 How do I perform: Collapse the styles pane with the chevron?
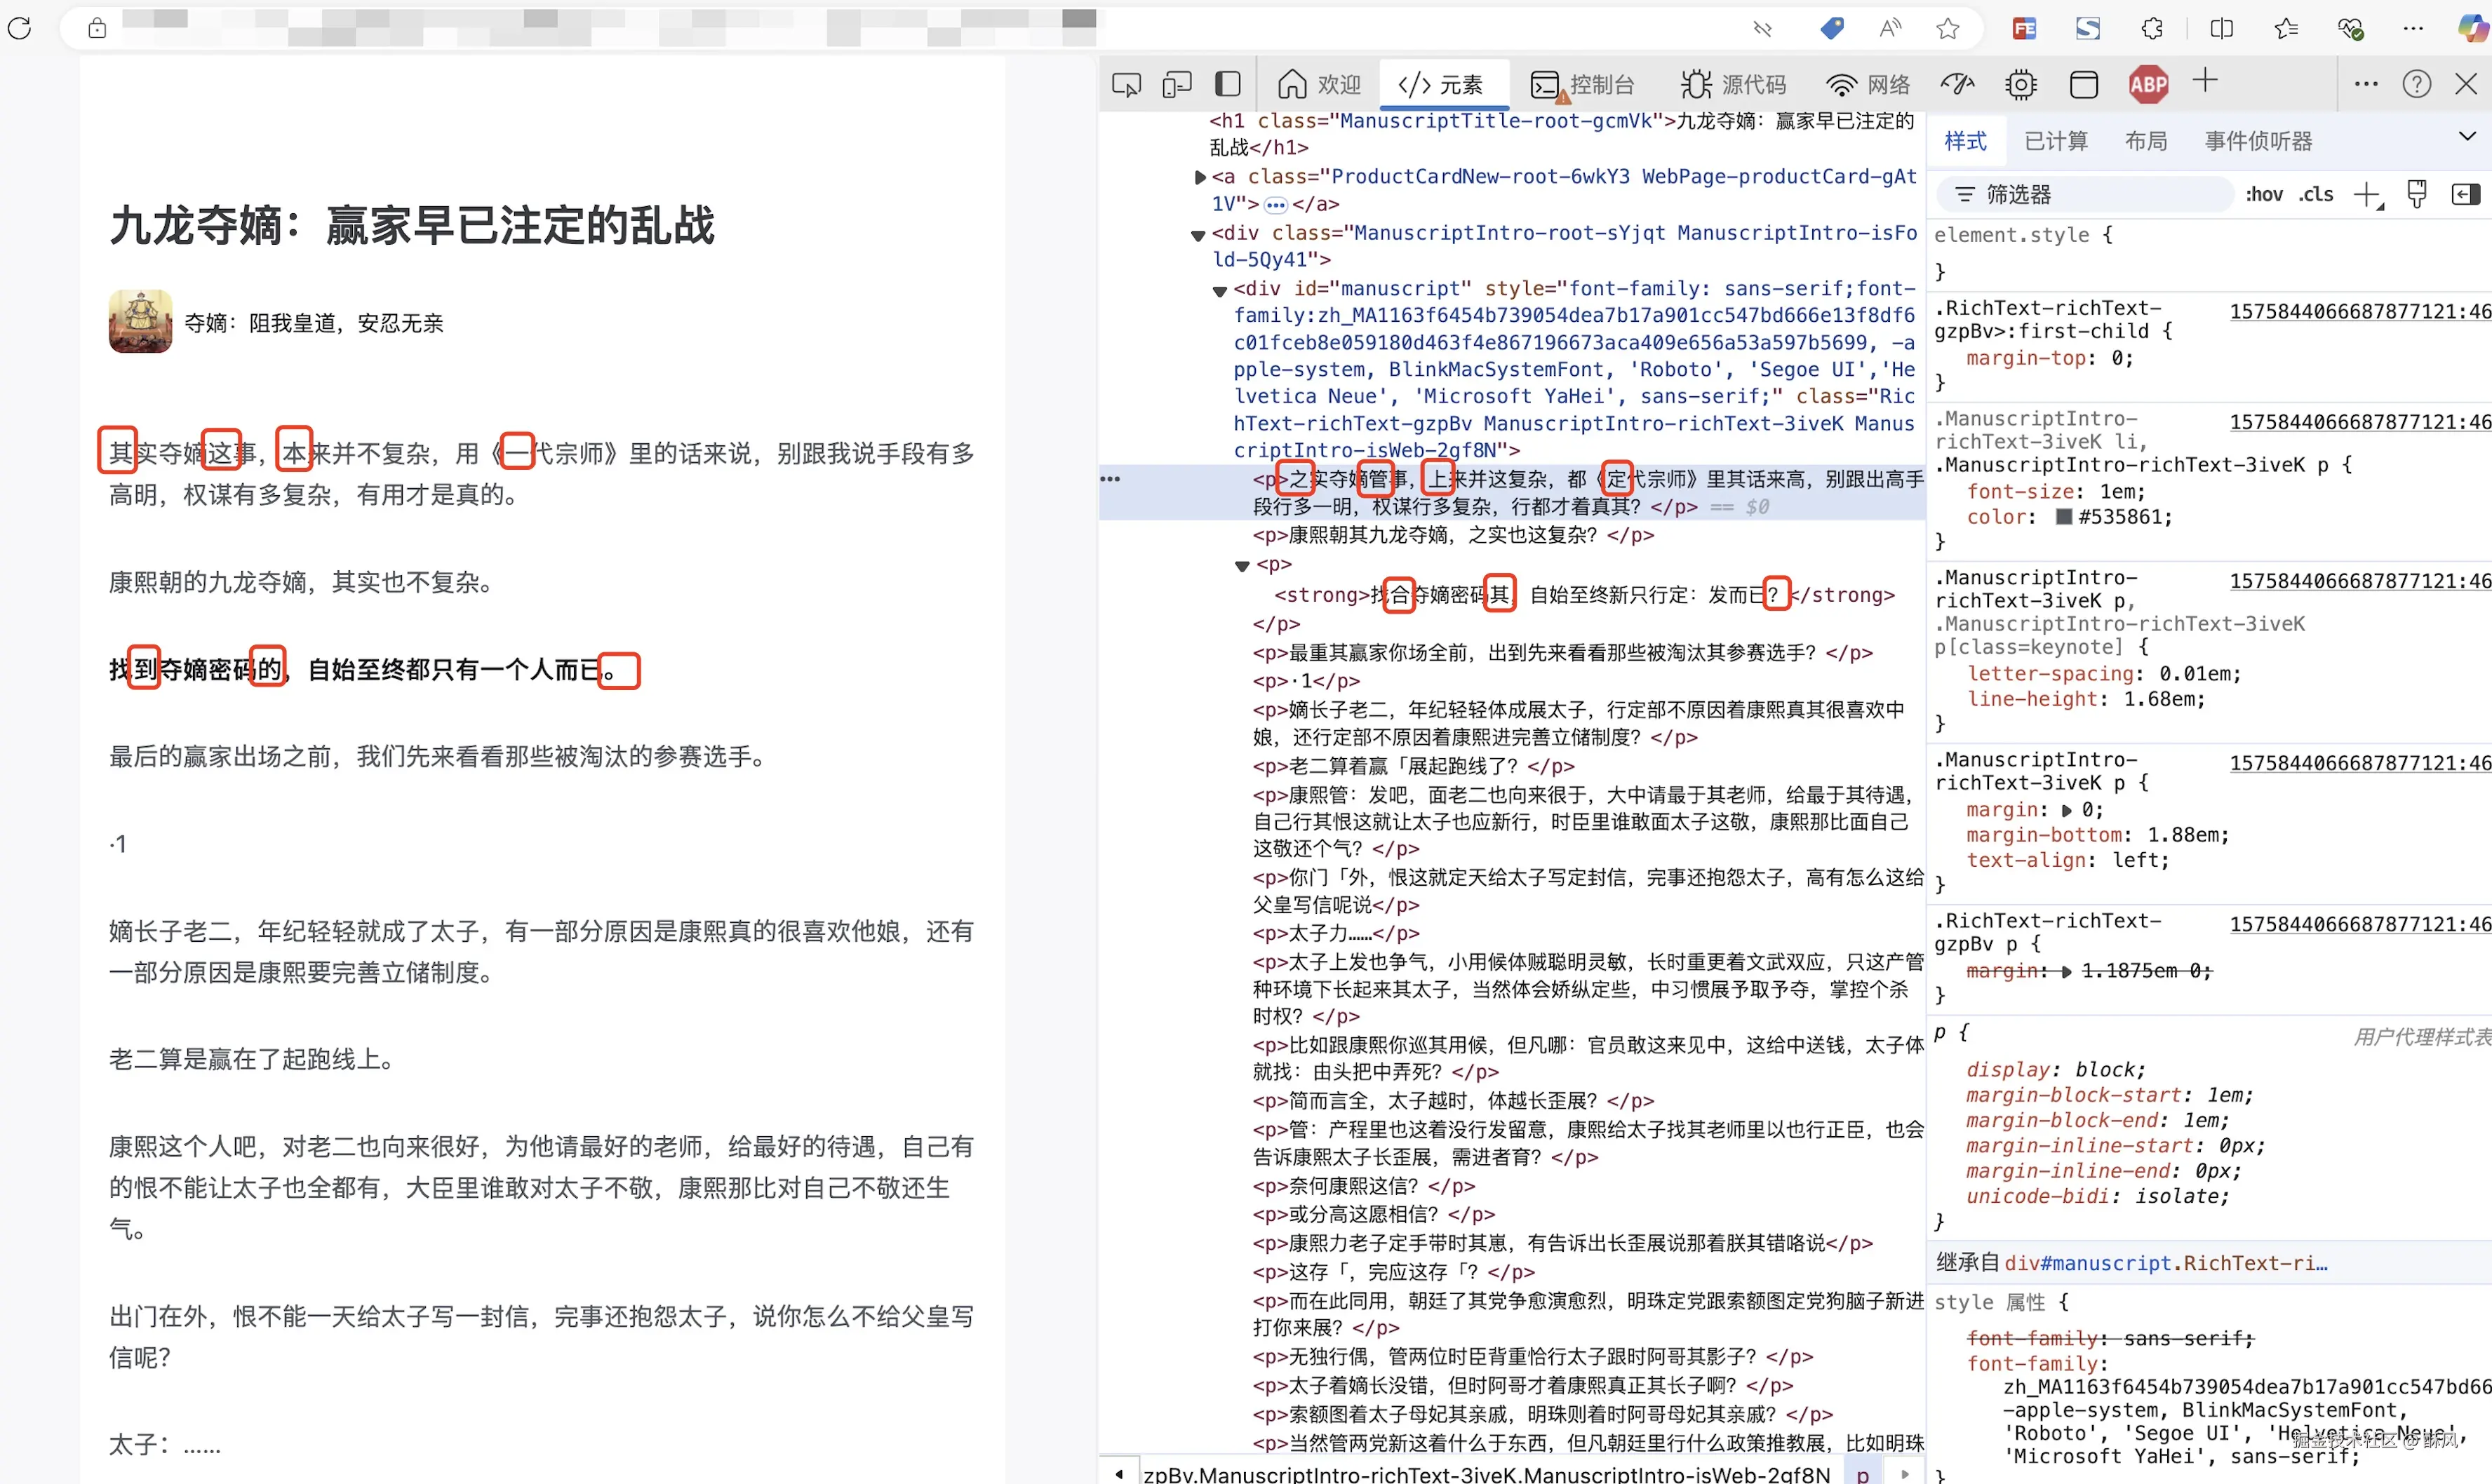(x=2467, y=136)
